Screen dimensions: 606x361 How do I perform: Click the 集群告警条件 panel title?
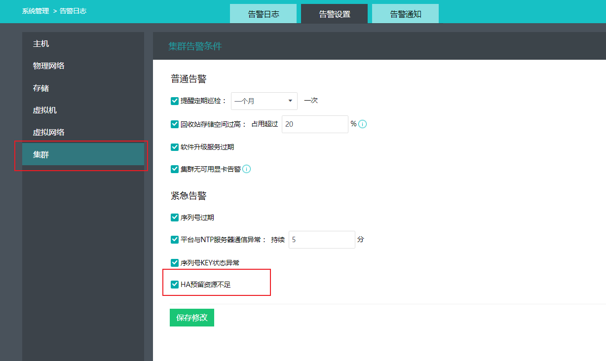click(195, 46)
